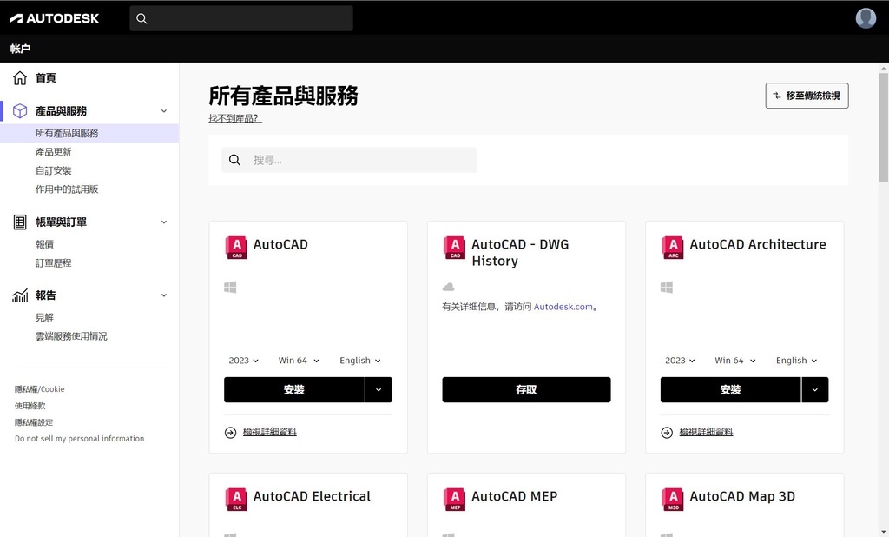
Task: Open 自訂安裝 in sidebar
Action: click(53, 170)
